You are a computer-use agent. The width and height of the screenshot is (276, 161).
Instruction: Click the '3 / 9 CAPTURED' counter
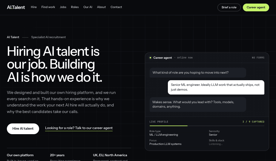(x=253, y=122)
